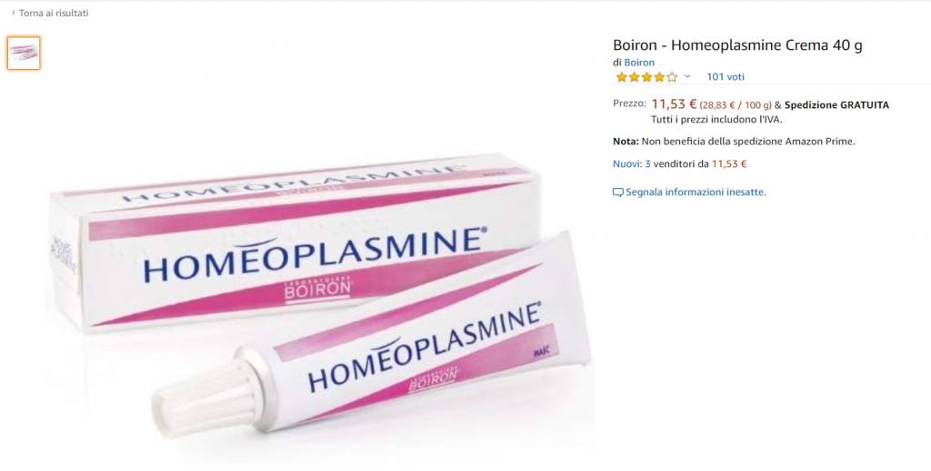Click the 11,53 € in venditori line
The height and width of the screenshot is (471, 931).
tap(729, 163)
